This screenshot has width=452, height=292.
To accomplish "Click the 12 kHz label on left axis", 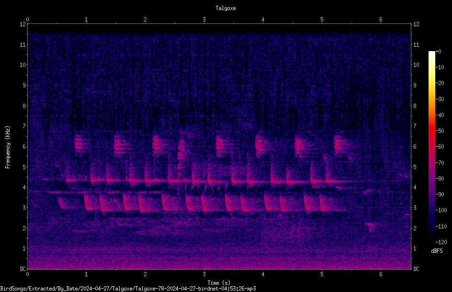I will pos(23,24).
